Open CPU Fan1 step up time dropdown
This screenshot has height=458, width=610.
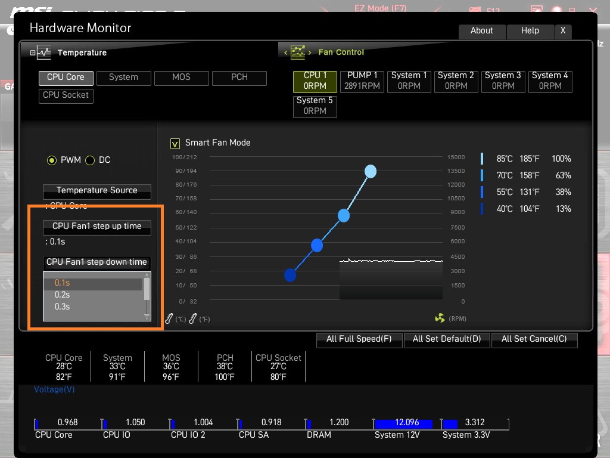pyautogui.click(x=97, y=227)
